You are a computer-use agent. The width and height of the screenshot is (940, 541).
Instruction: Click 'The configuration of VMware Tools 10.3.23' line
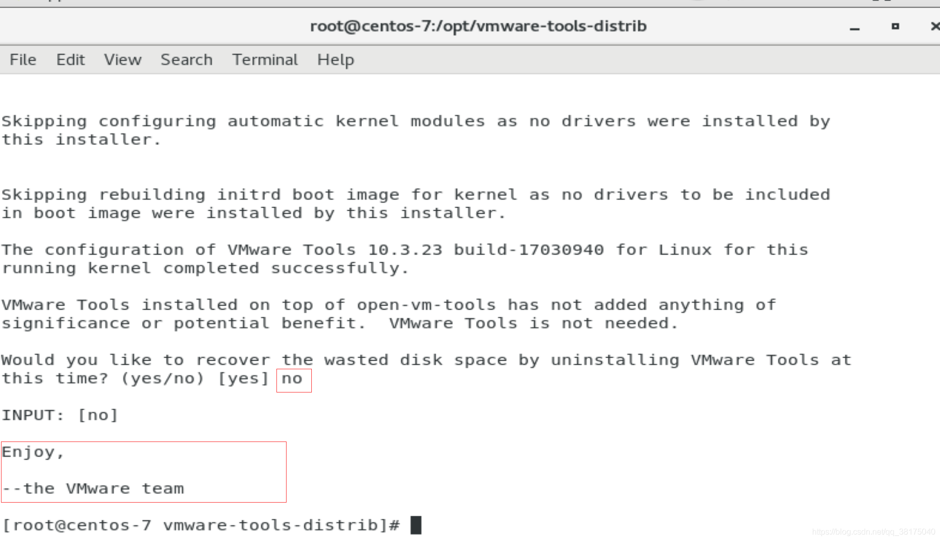[405, 250]
